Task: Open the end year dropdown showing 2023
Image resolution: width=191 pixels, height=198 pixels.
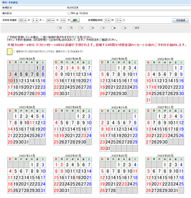Action: click(x=50, y=20)
